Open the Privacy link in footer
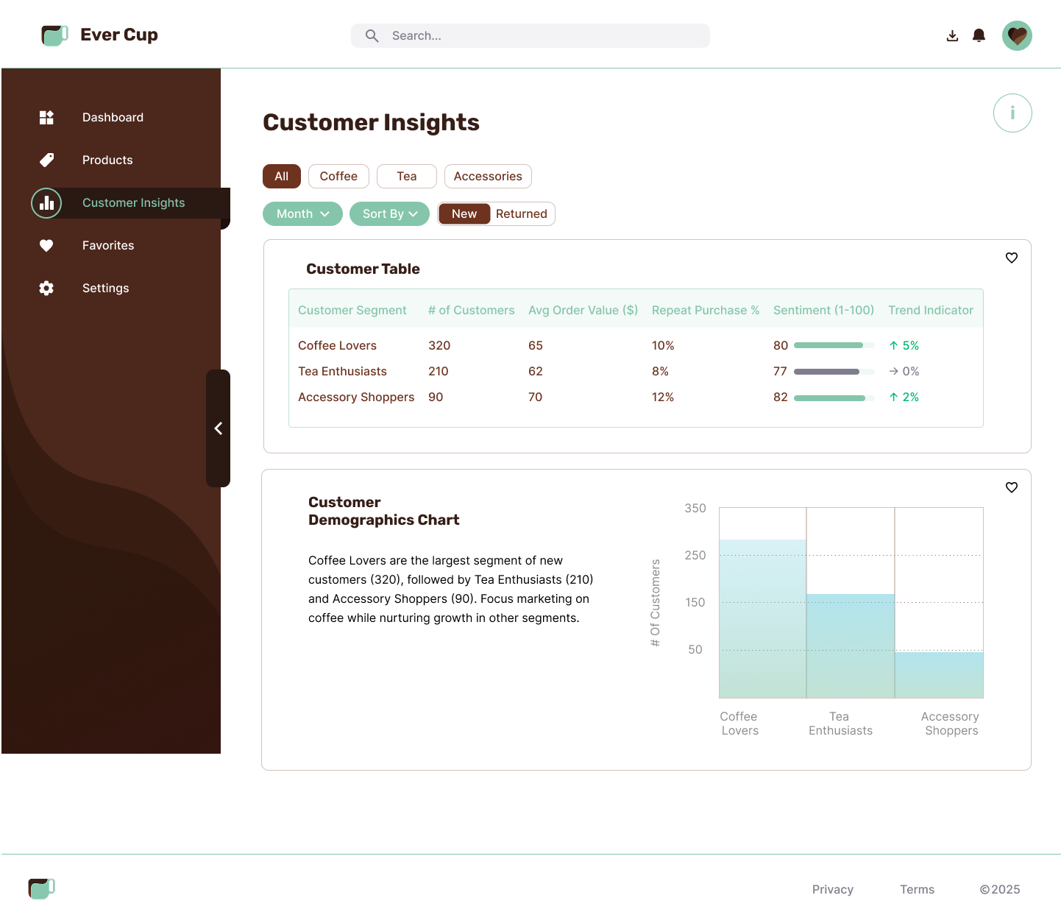 832,889
